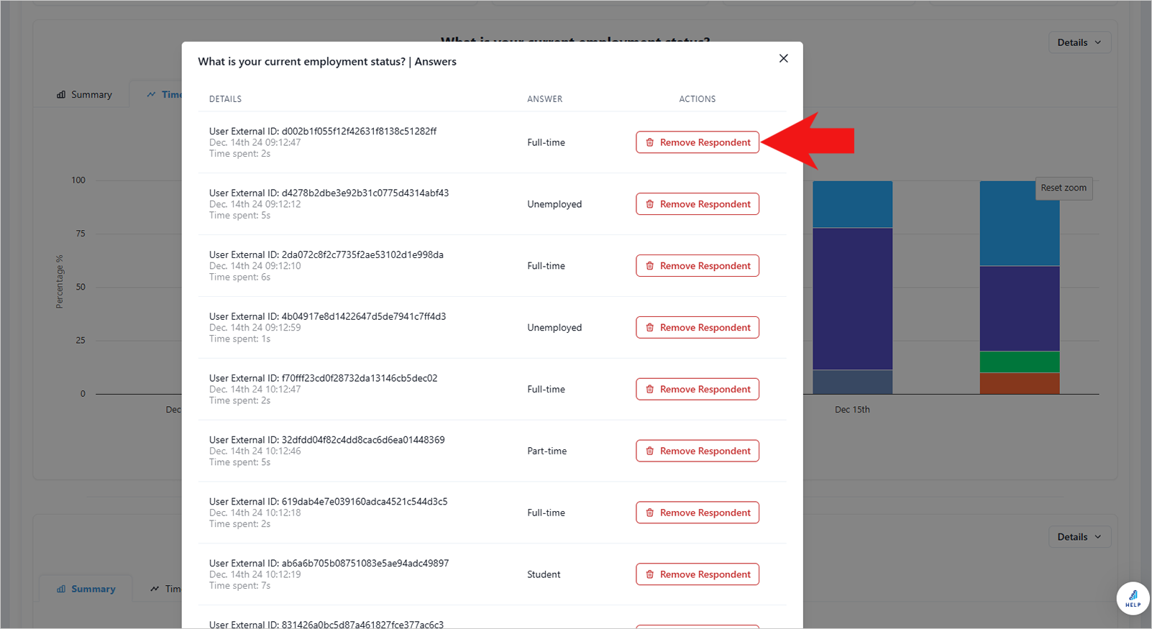Viewport: 1152px width, 629px height.
Task: Remove respondent d002b1f055f12f42631f8138c51282ff
Action: point(698,142)
